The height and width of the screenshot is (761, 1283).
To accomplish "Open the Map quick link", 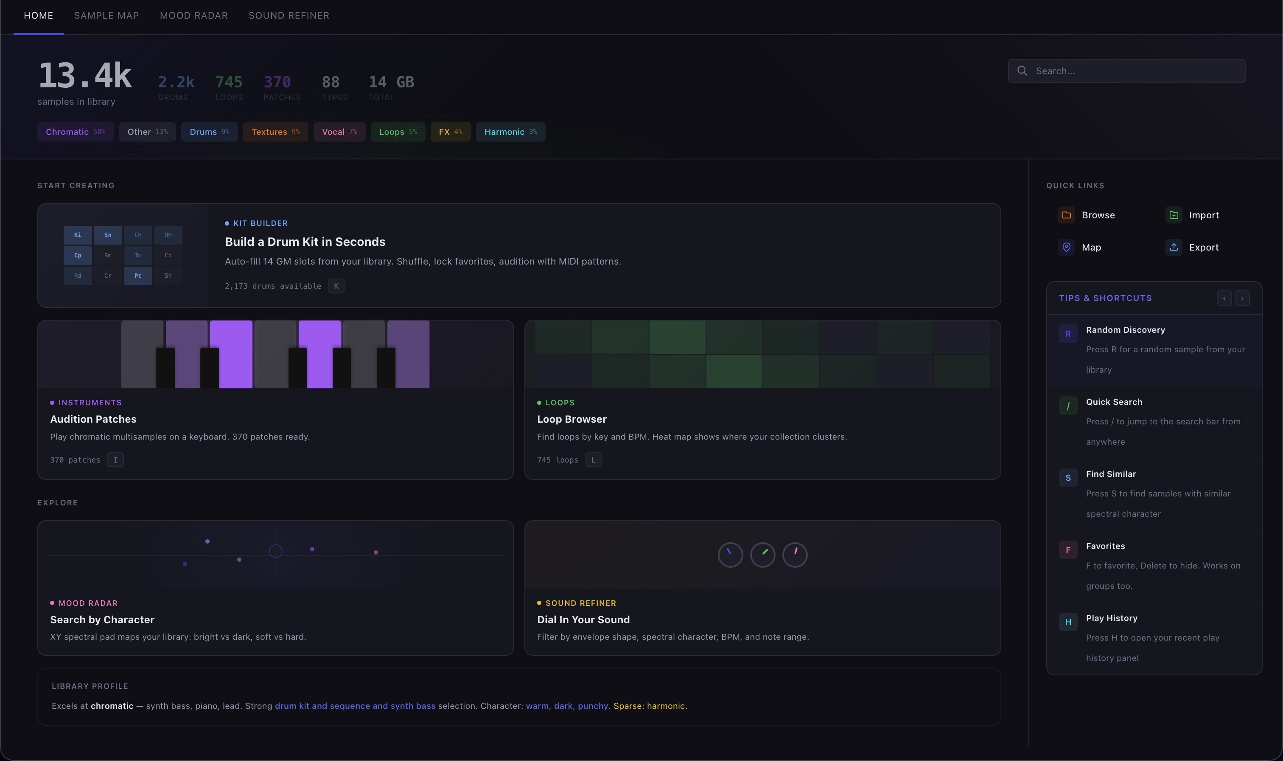I will click(1067, 247).
